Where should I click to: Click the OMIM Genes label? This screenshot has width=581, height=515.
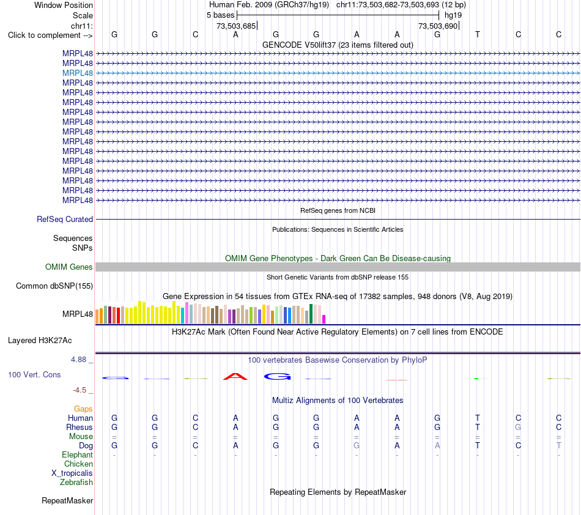click(68, 267)
